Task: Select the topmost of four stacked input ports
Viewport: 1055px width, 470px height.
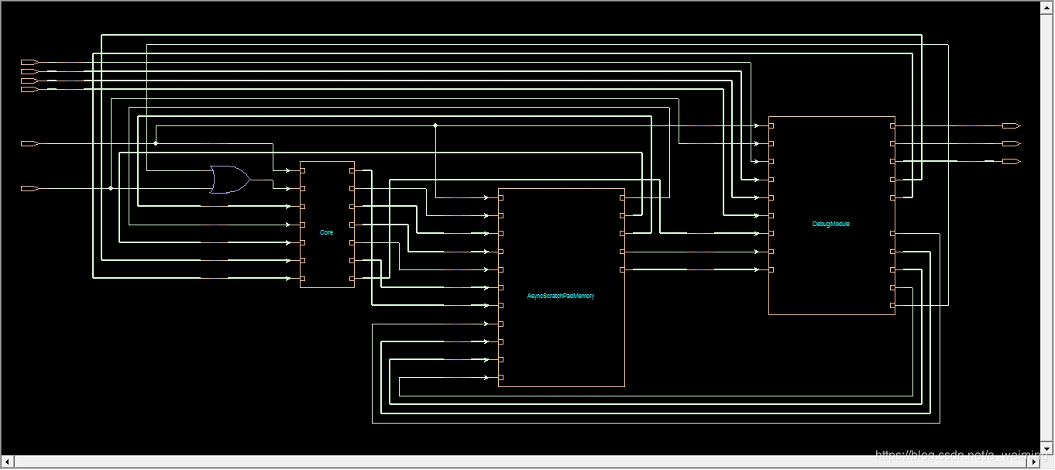Action: 29,62
